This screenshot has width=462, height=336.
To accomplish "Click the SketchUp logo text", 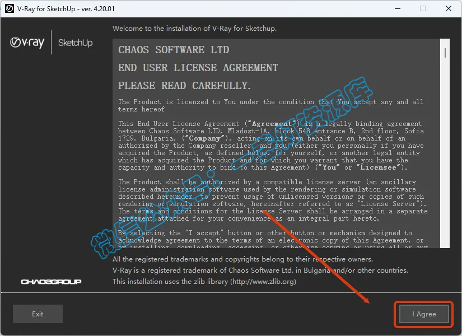I will coord(76,43).
